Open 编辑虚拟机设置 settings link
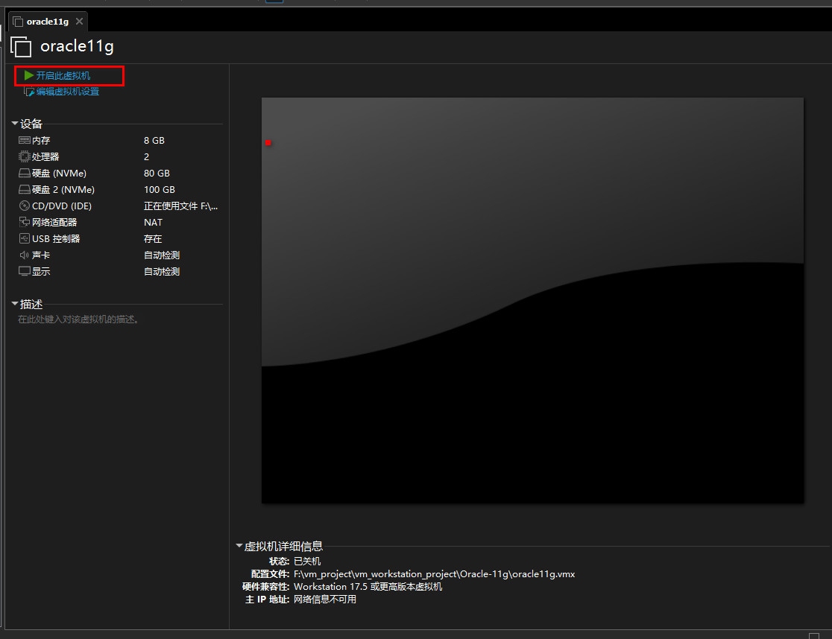This screenshot has height=639, width=832. click(68, 92)
